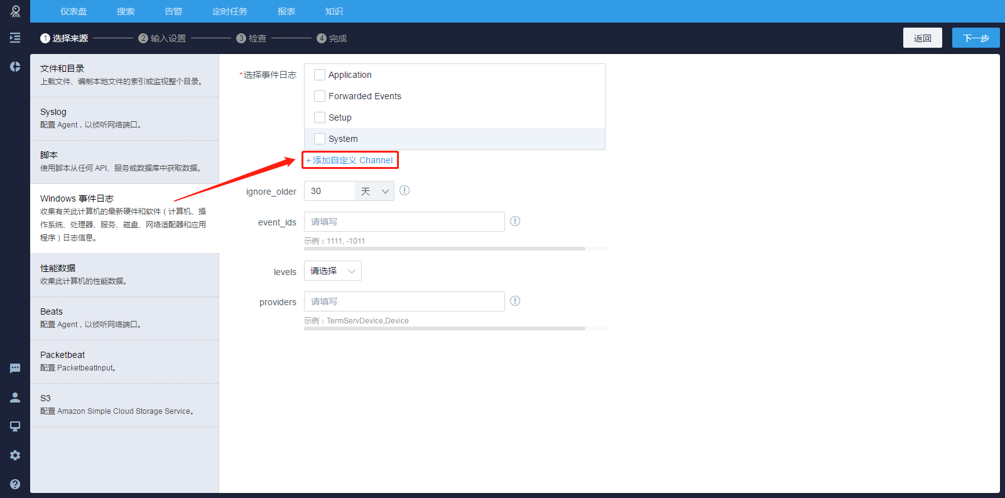Go to the 定时任务 menu

(x=229, y=11)
